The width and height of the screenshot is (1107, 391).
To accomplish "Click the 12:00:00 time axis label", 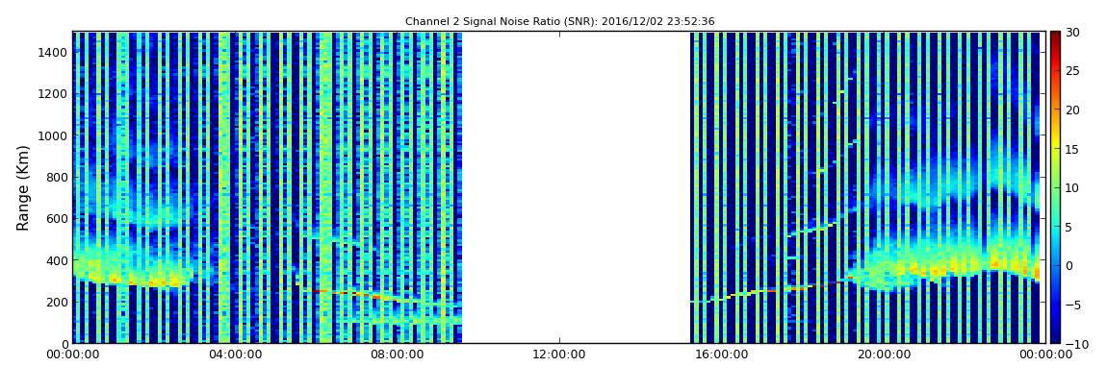I will coord(558,355).
